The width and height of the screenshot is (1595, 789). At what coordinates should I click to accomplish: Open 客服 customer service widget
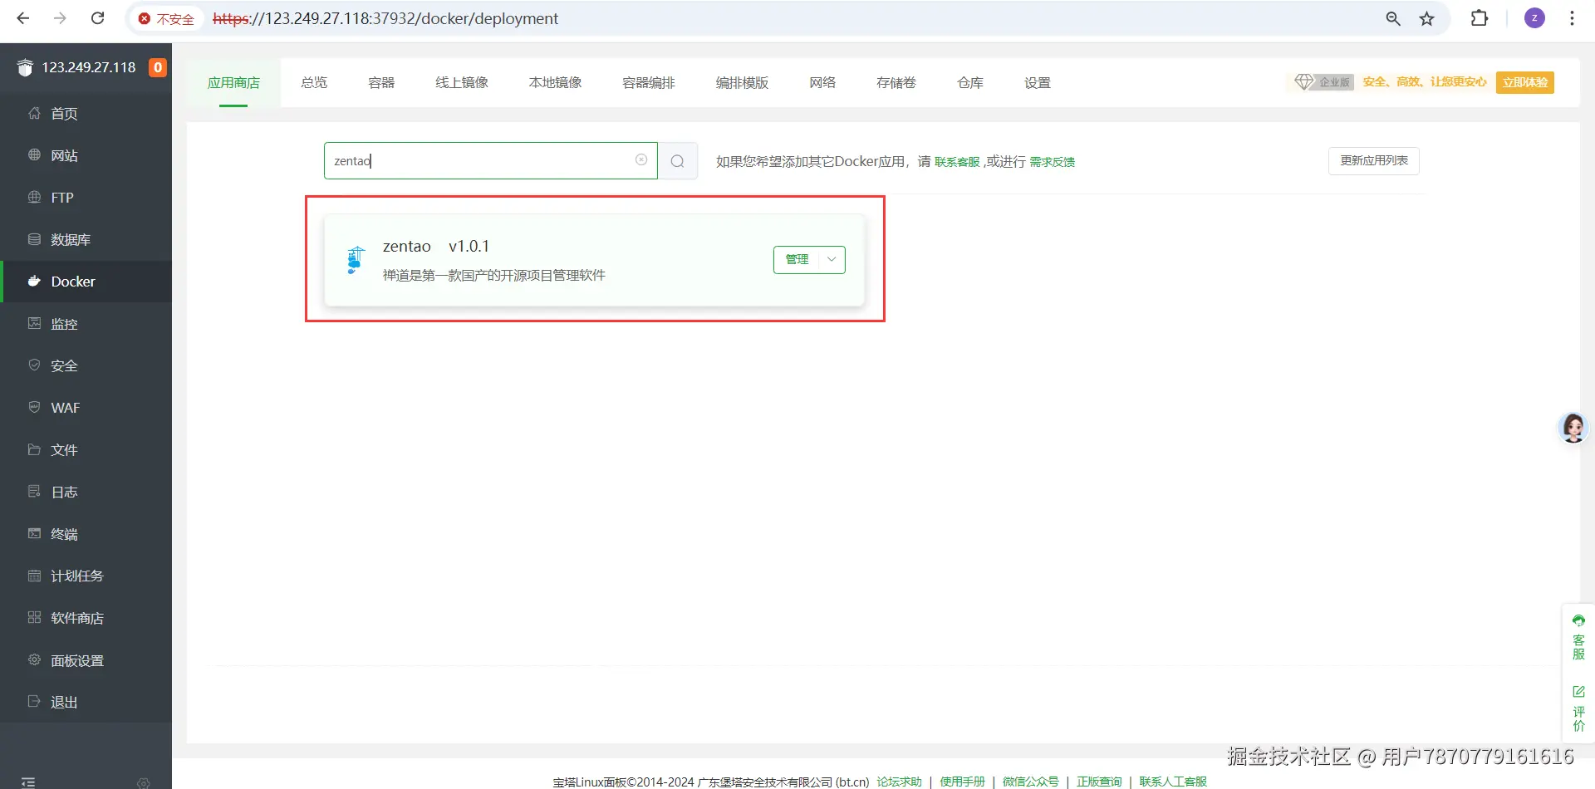(1578, 636)
